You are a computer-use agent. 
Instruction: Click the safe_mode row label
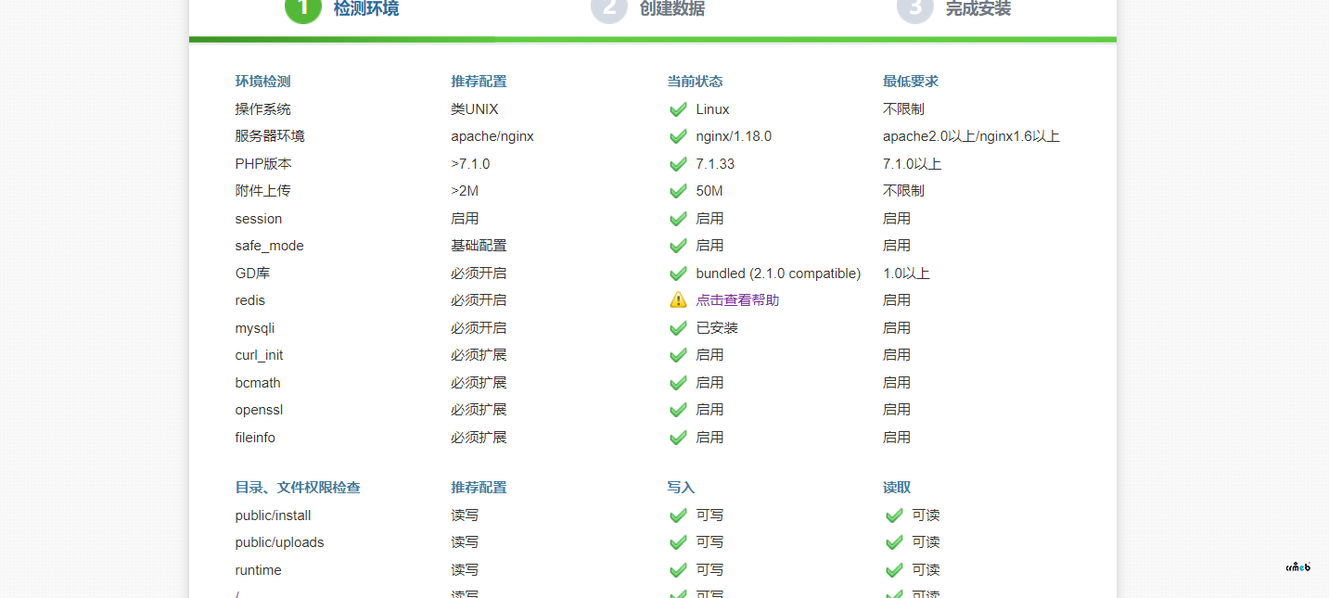click(270, 246)
